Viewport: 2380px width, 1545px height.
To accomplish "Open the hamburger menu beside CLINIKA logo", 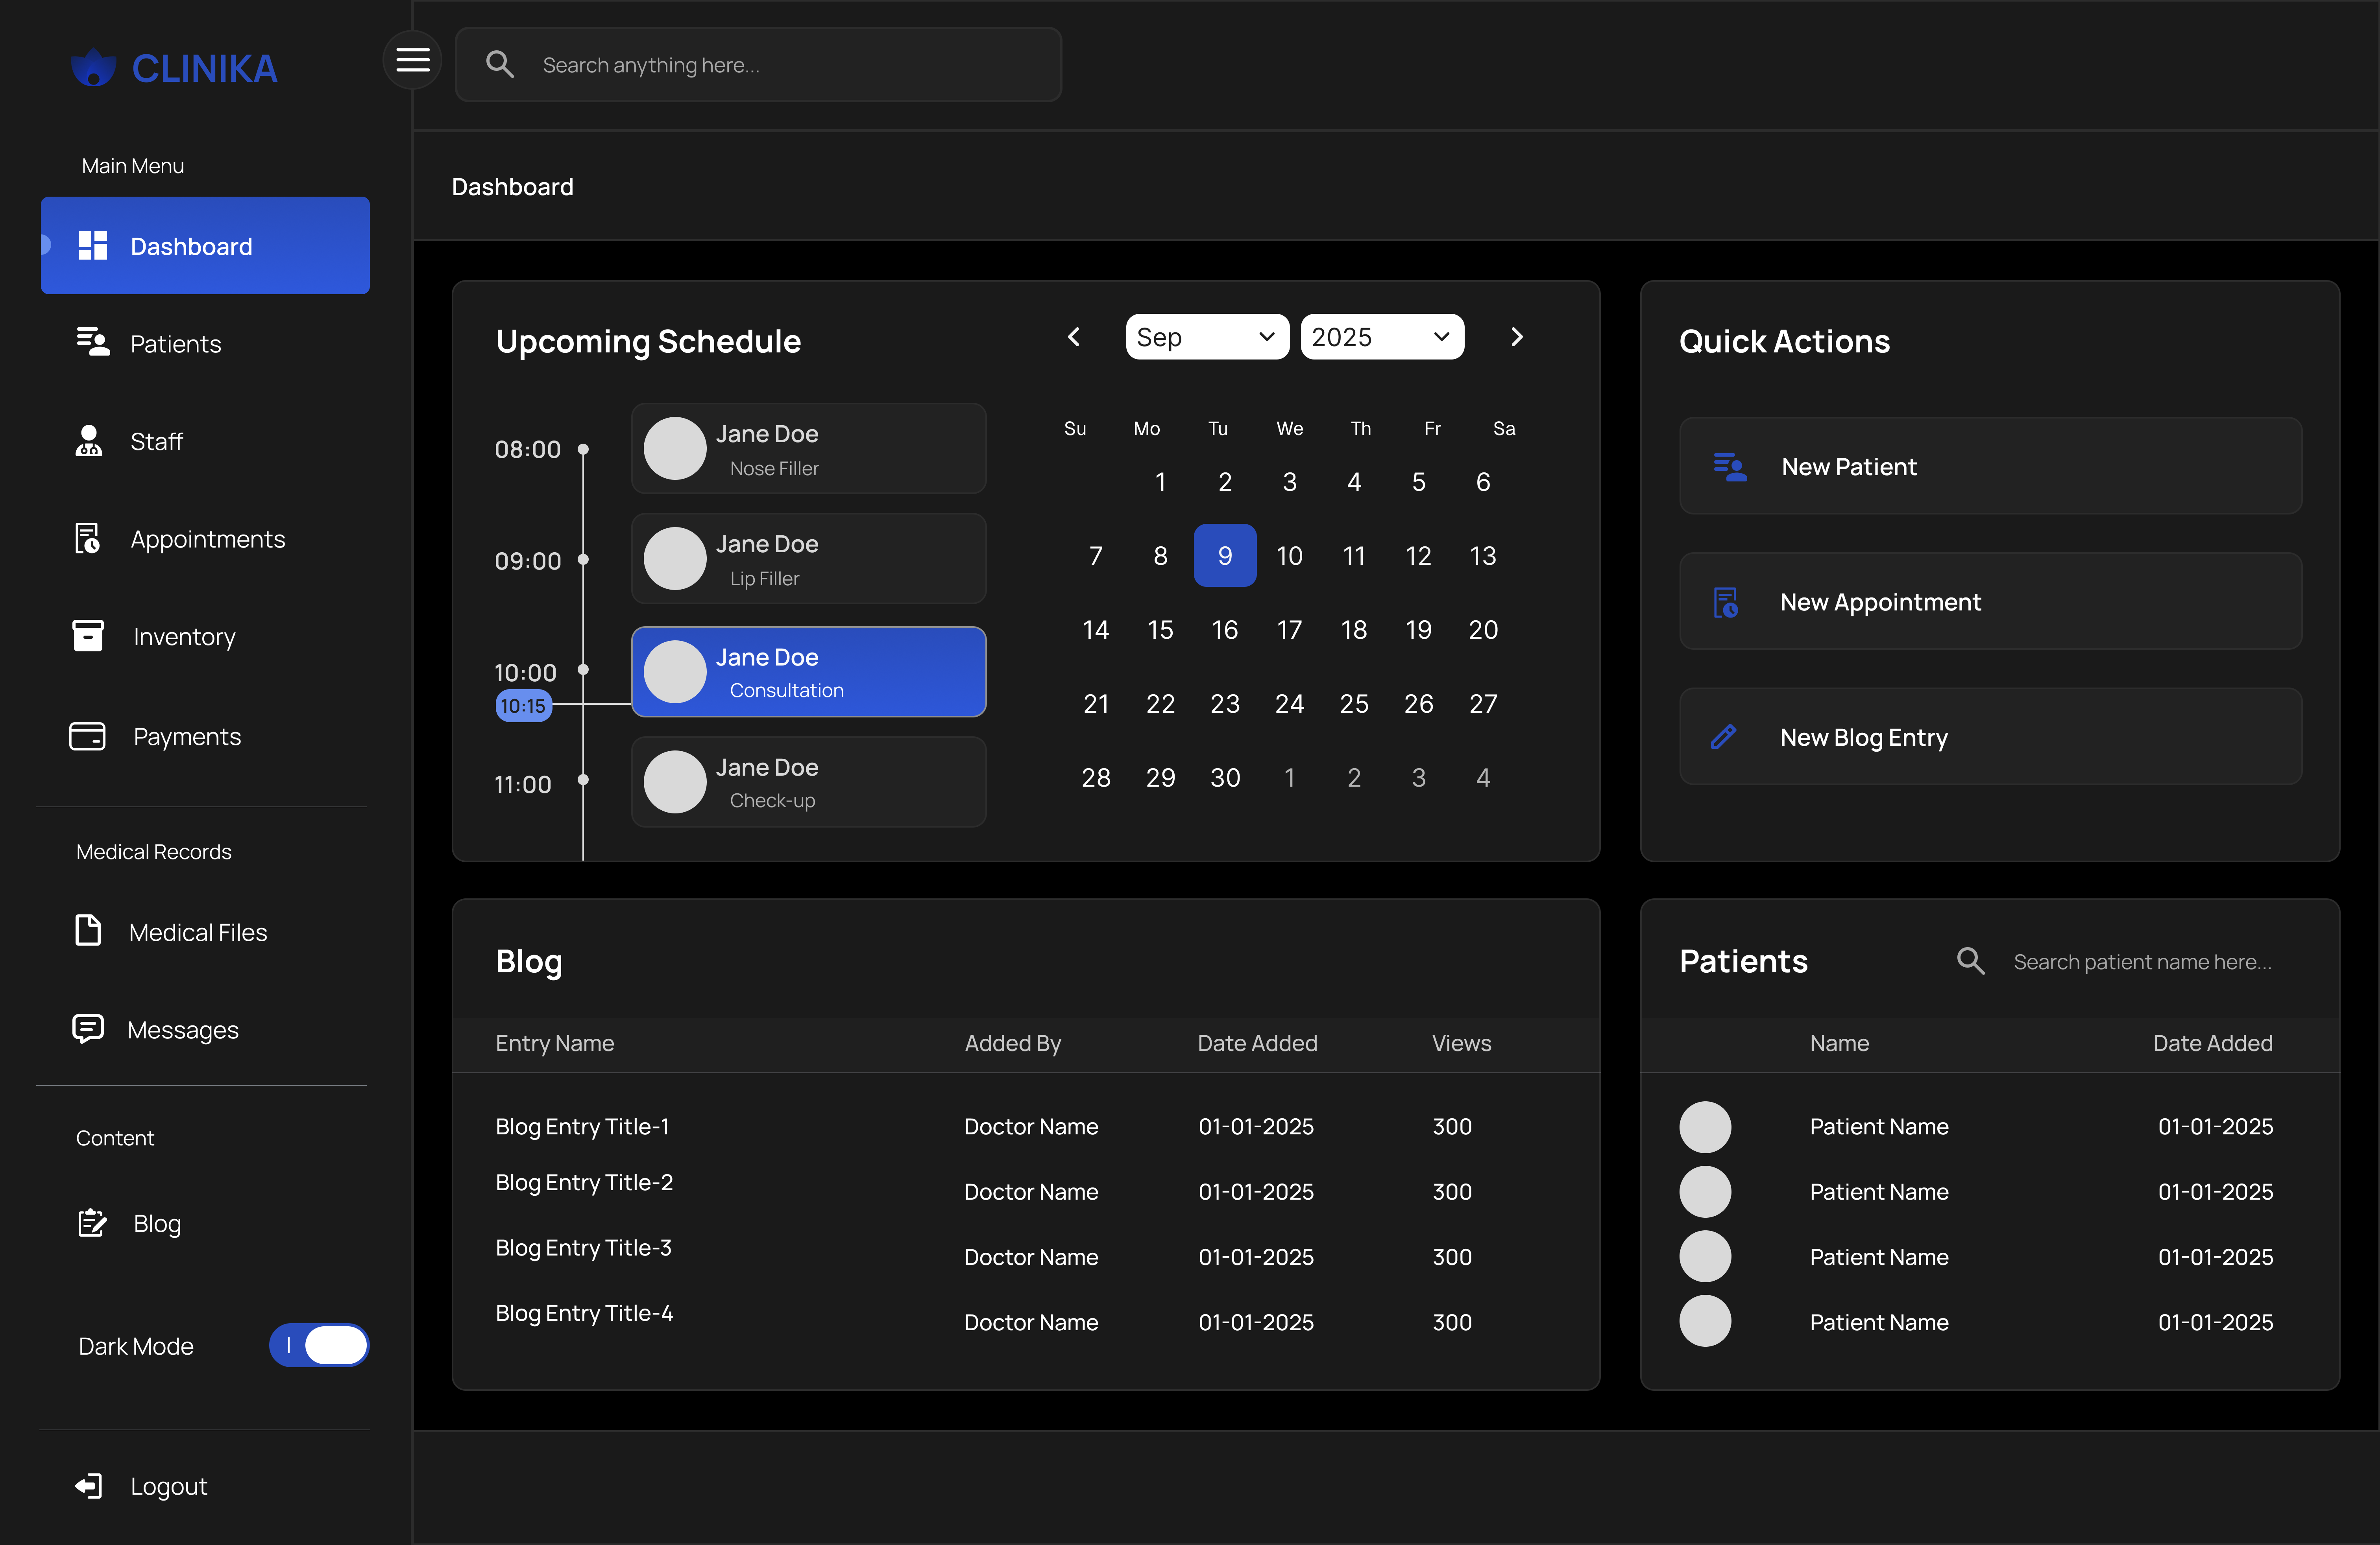I will pos(412,60).
